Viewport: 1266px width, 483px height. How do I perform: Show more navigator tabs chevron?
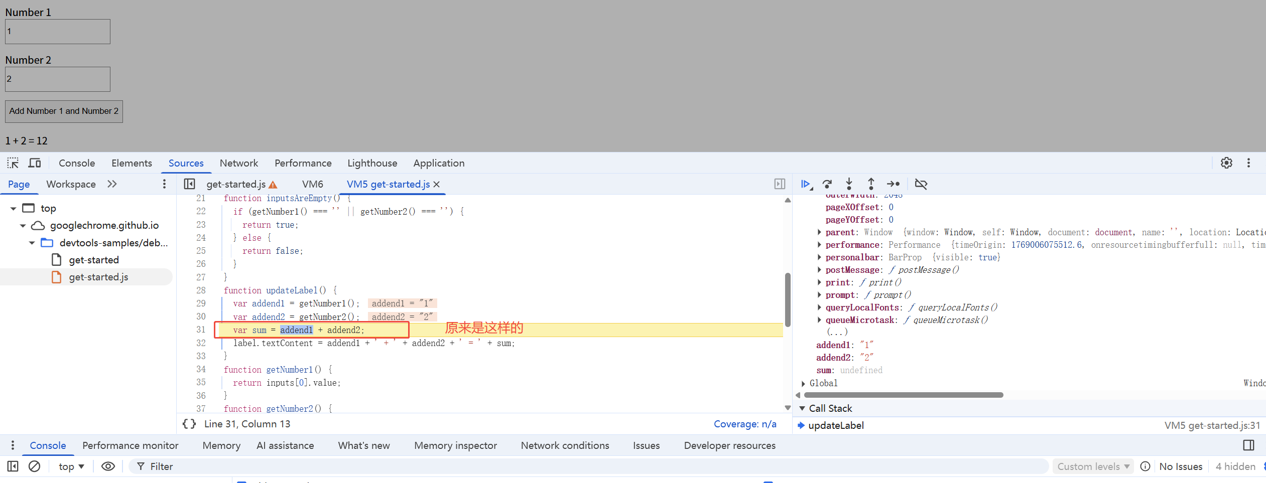112,184
